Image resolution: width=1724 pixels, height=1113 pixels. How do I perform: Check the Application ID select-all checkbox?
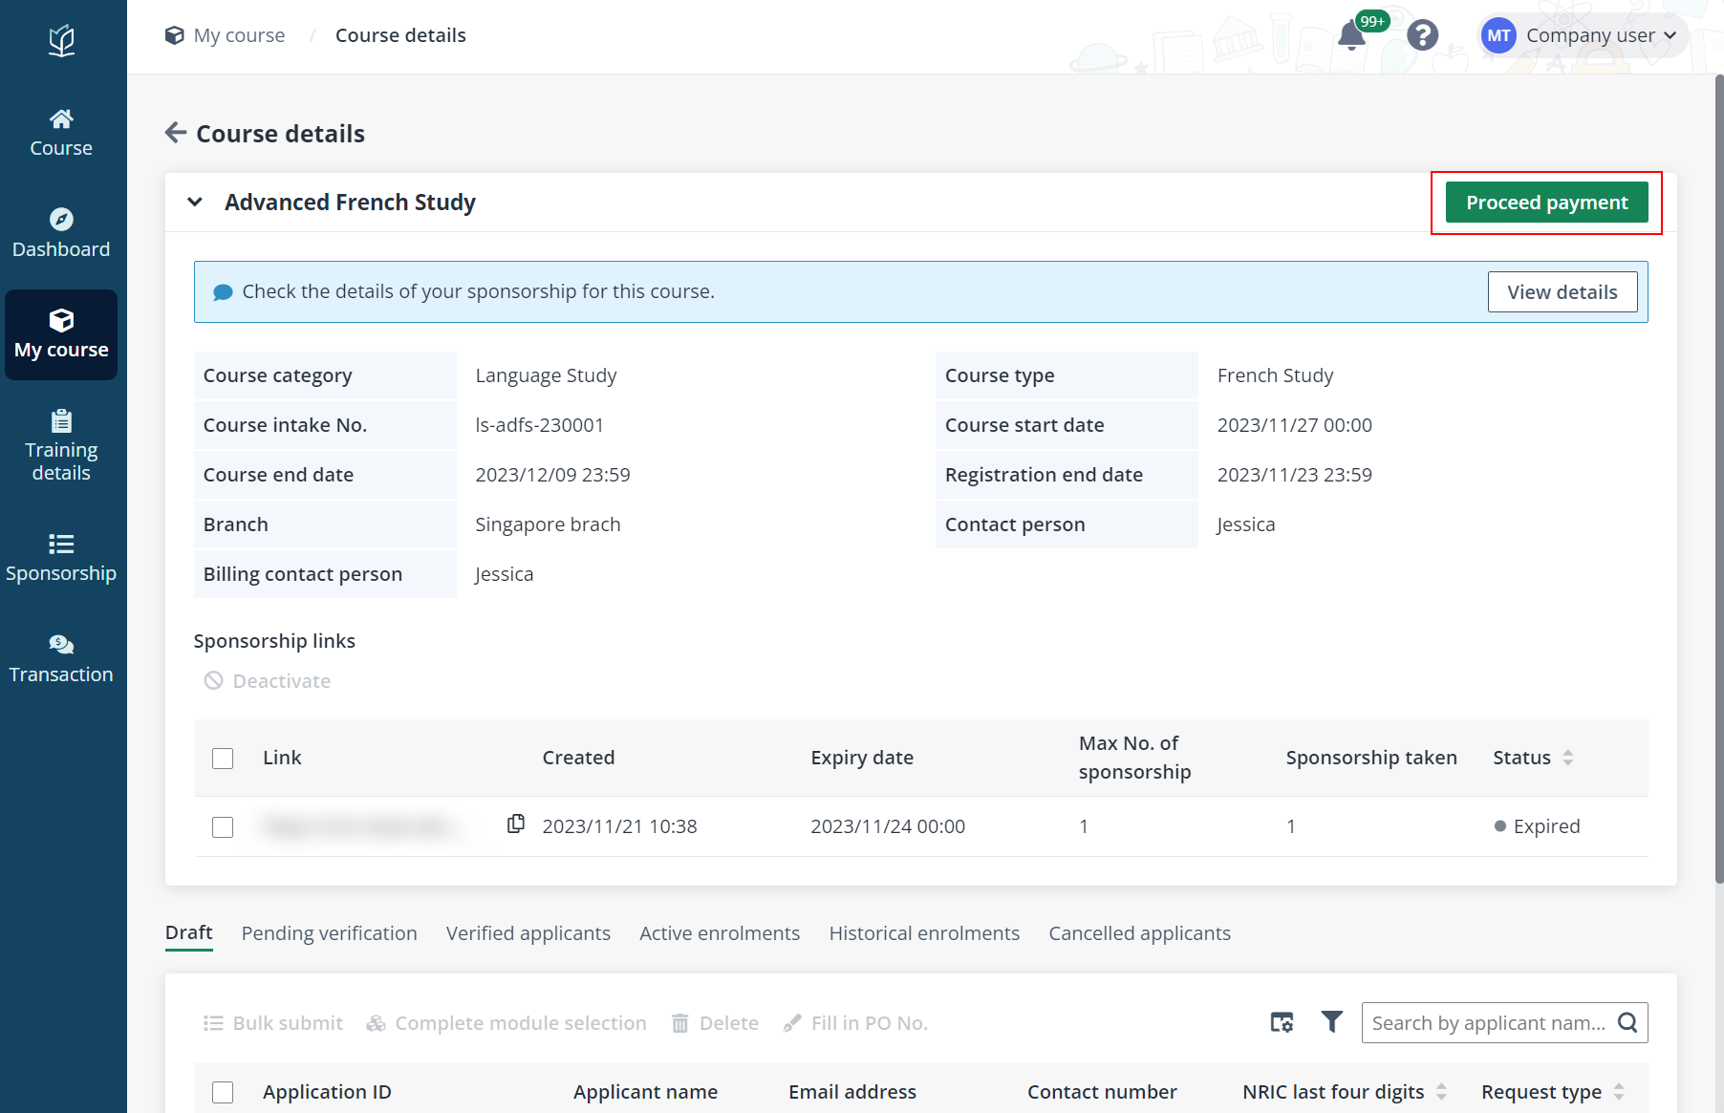click(x=223, y=1092)
